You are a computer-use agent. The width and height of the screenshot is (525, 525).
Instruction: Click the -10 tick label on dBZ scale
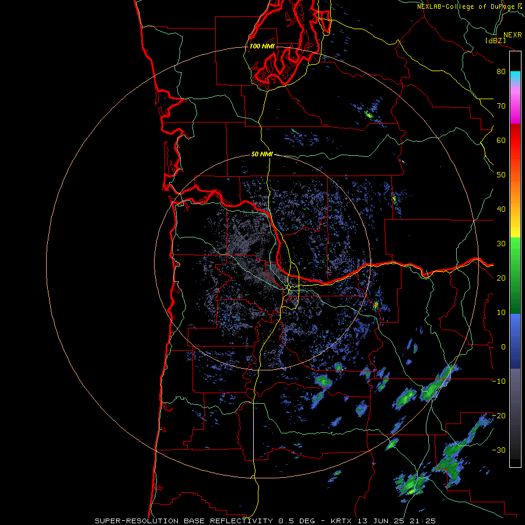pos(499,381)
